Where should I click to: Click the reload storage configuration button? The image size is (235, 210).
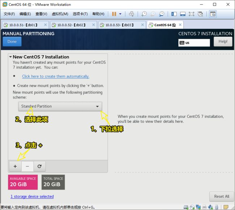(x=39, y=166)
